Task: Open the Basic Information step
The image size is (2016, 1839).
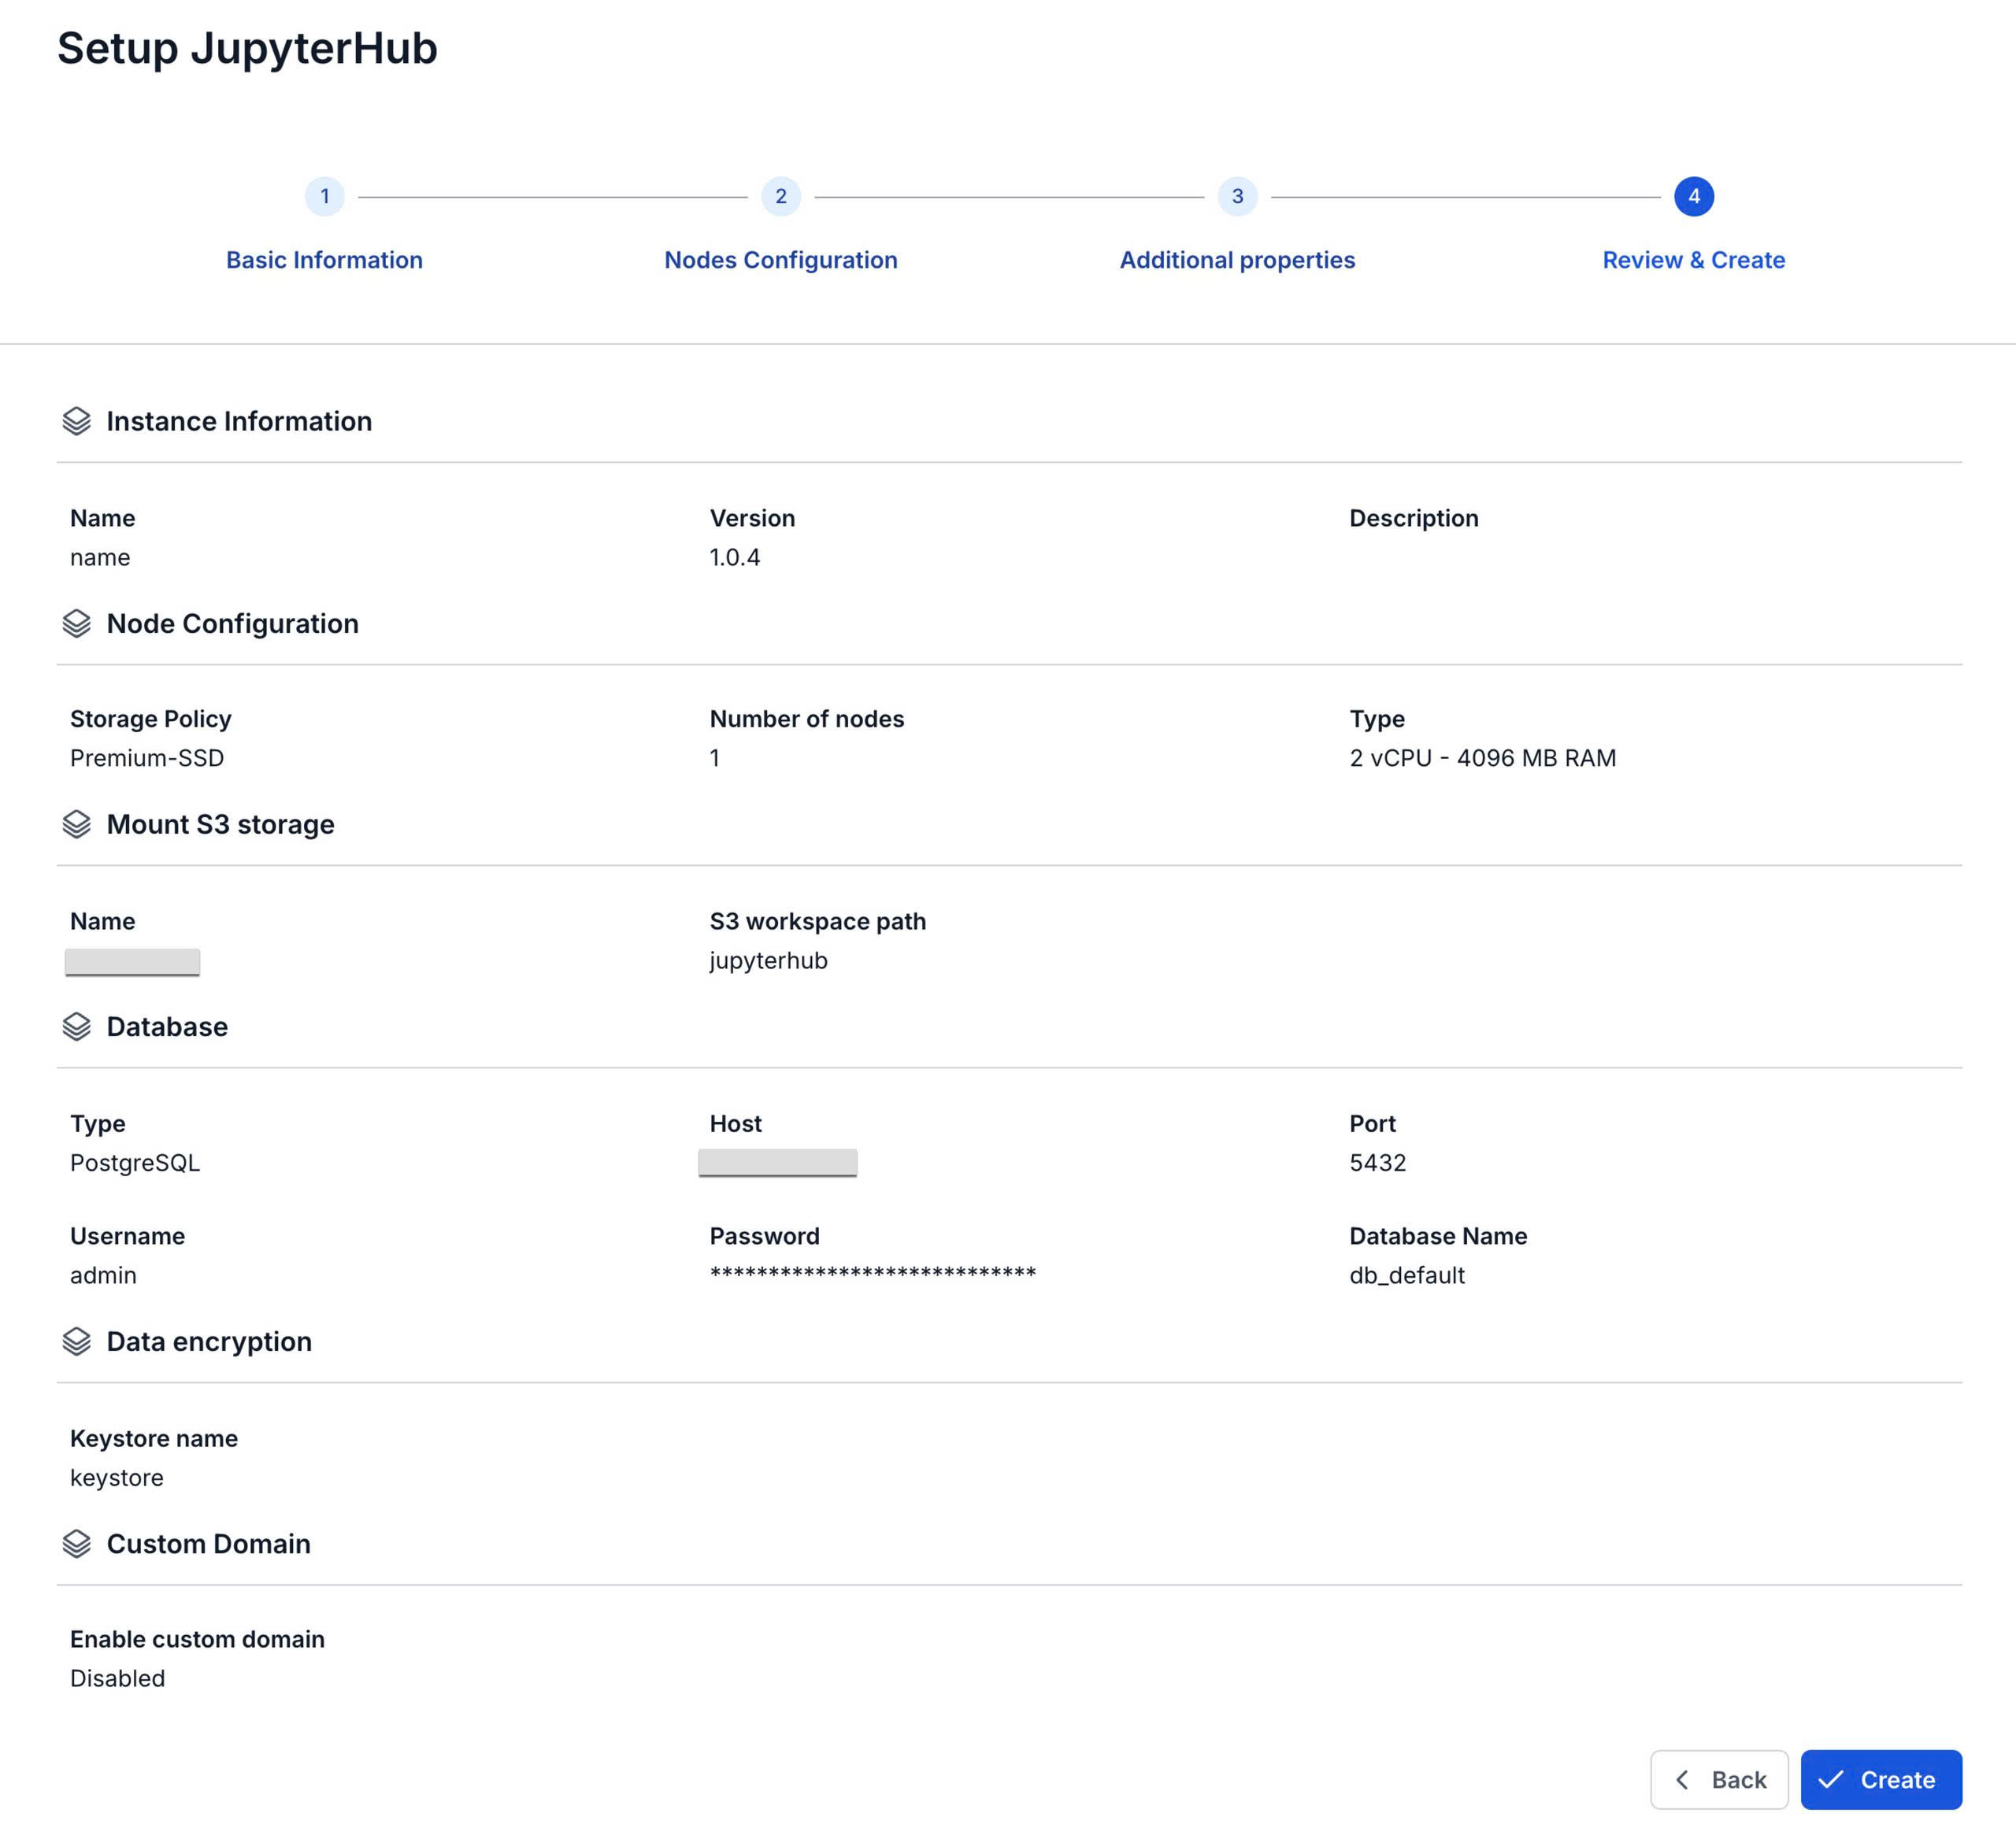Action: [x=325, y=260]
